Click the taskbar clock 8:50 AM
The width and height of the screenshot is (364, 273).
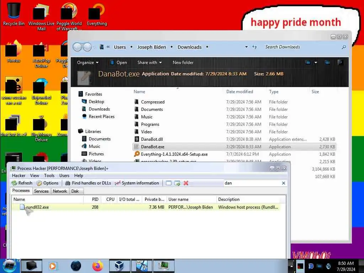346,266
